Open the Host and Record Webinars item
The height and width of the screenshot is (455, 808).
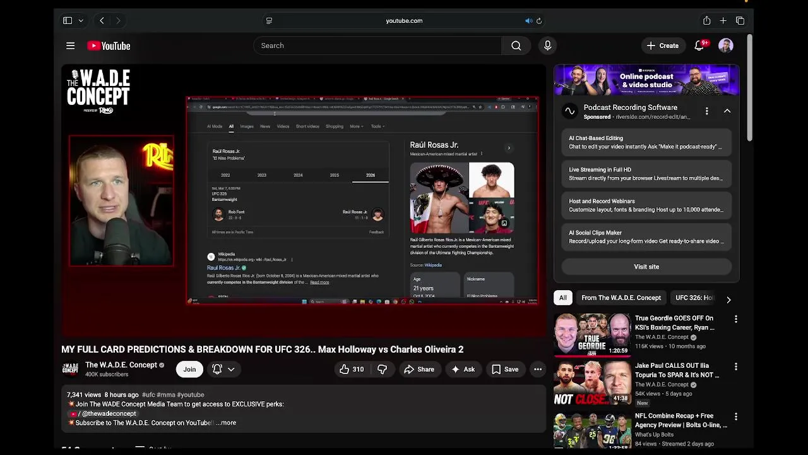pyautogui.click(x=646, y=205)
